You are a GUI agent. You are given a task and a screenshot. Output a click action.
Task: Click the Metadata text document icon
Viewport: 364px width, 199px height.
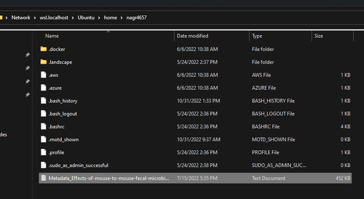pos(43,178)
